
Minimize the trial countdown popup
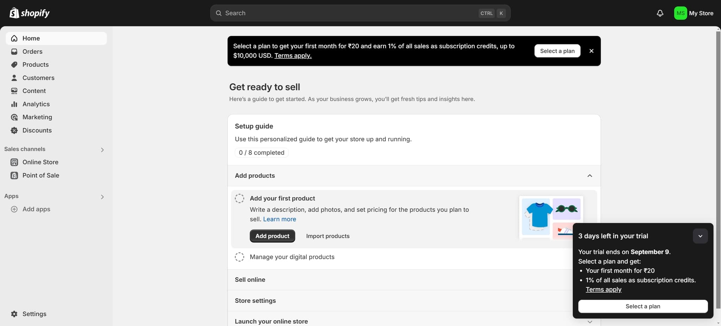point(700,236)
